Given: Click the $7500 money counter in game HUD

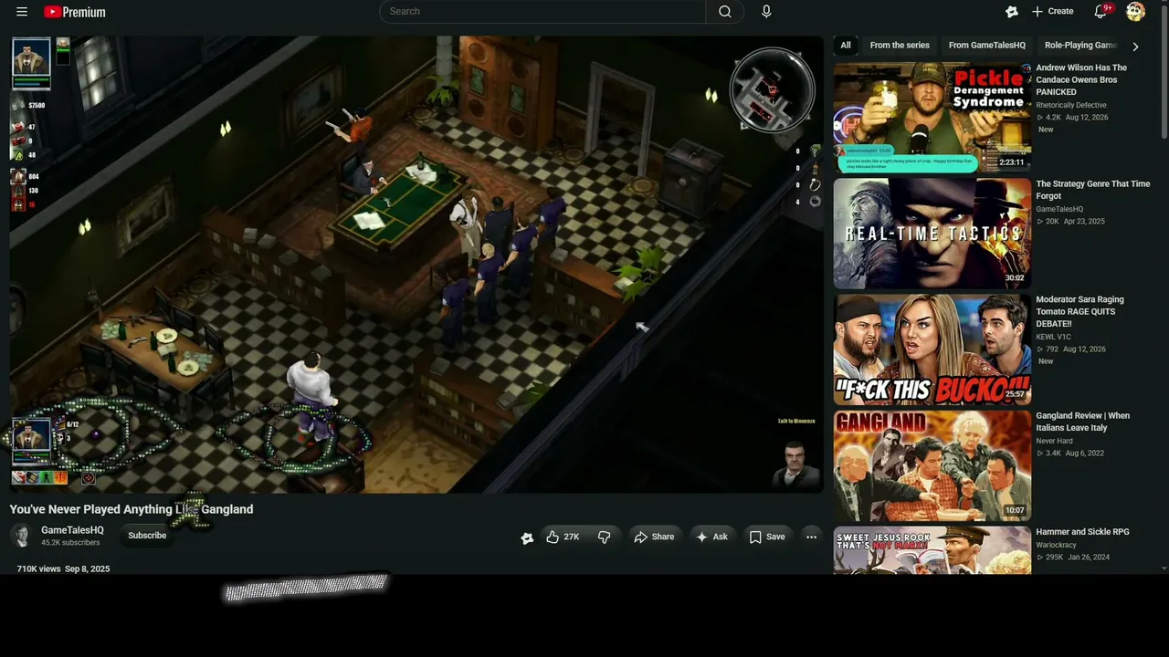Looking at the screenshot, I should point(36,106).
